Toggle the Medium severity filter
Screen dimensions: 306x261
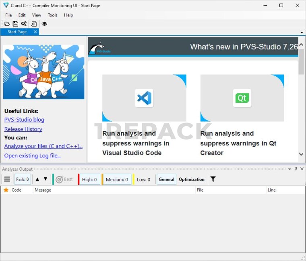pos(116,179)
